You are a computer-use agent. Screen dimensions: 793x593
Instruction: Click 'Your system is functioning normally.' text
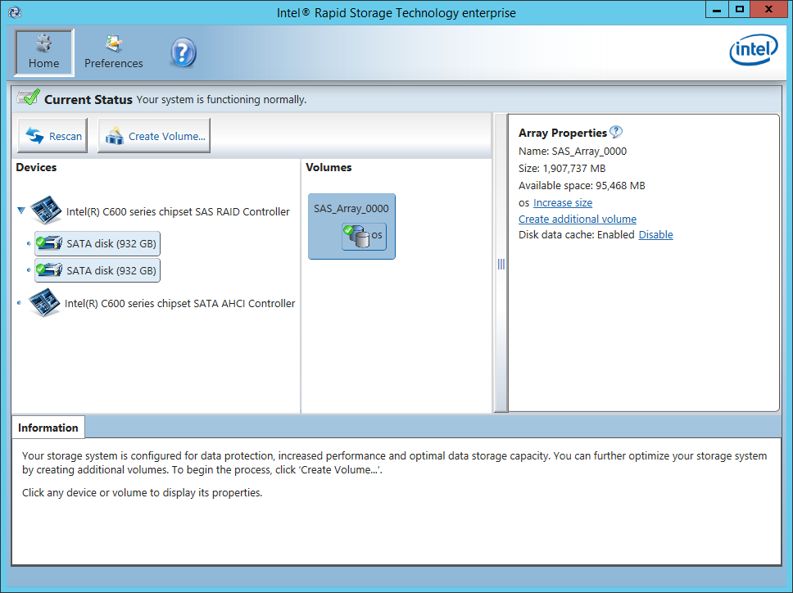(221, 100)
